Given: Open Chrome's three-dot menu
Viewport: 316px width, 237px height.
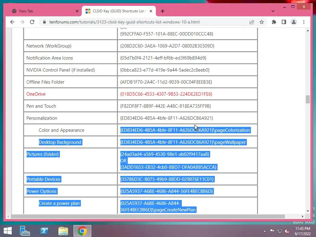Looking at the screenshot, I should pos(304,22).
